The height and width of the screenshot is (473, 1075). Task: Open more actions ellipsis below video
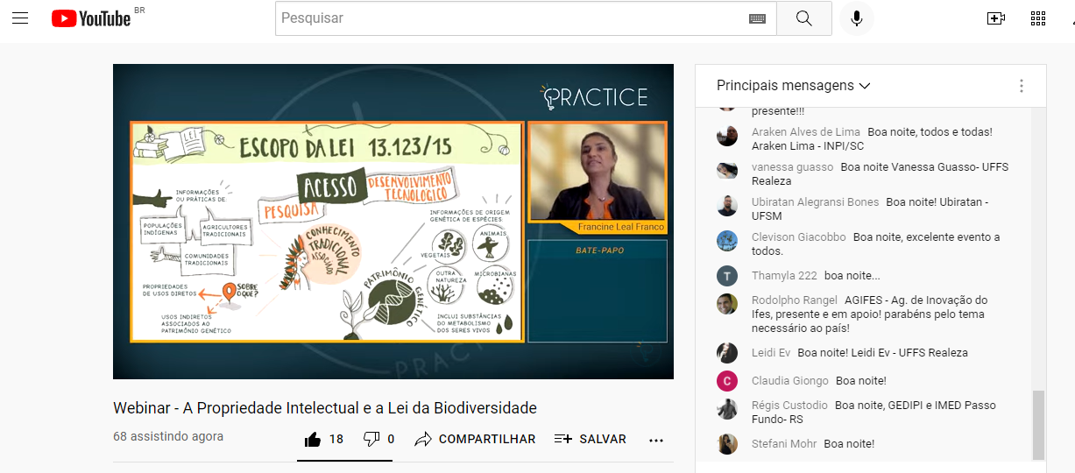point(656,440)
